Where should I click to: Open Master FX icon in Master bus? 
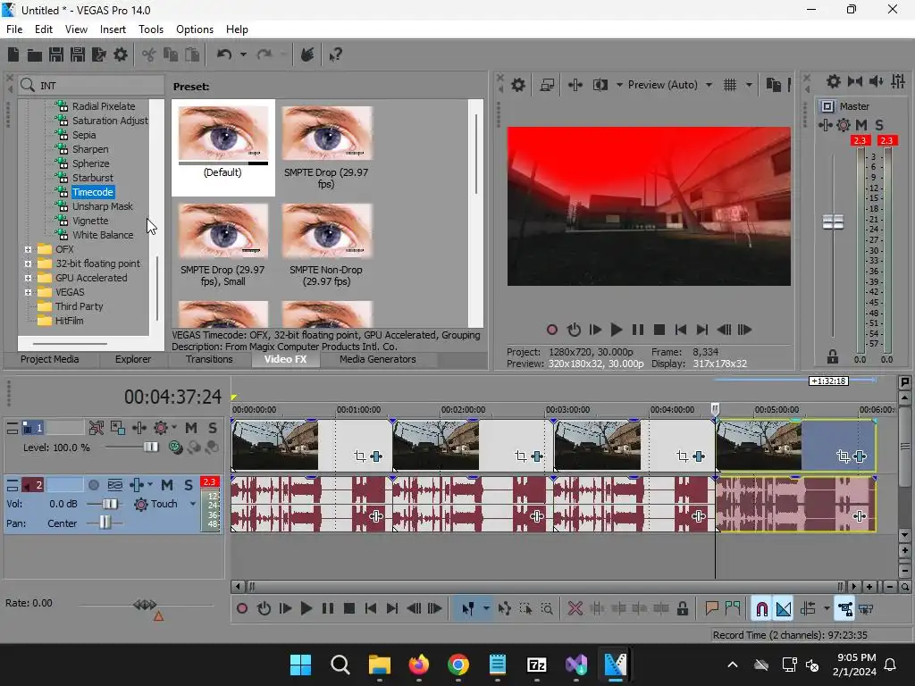tap(825, 125)
